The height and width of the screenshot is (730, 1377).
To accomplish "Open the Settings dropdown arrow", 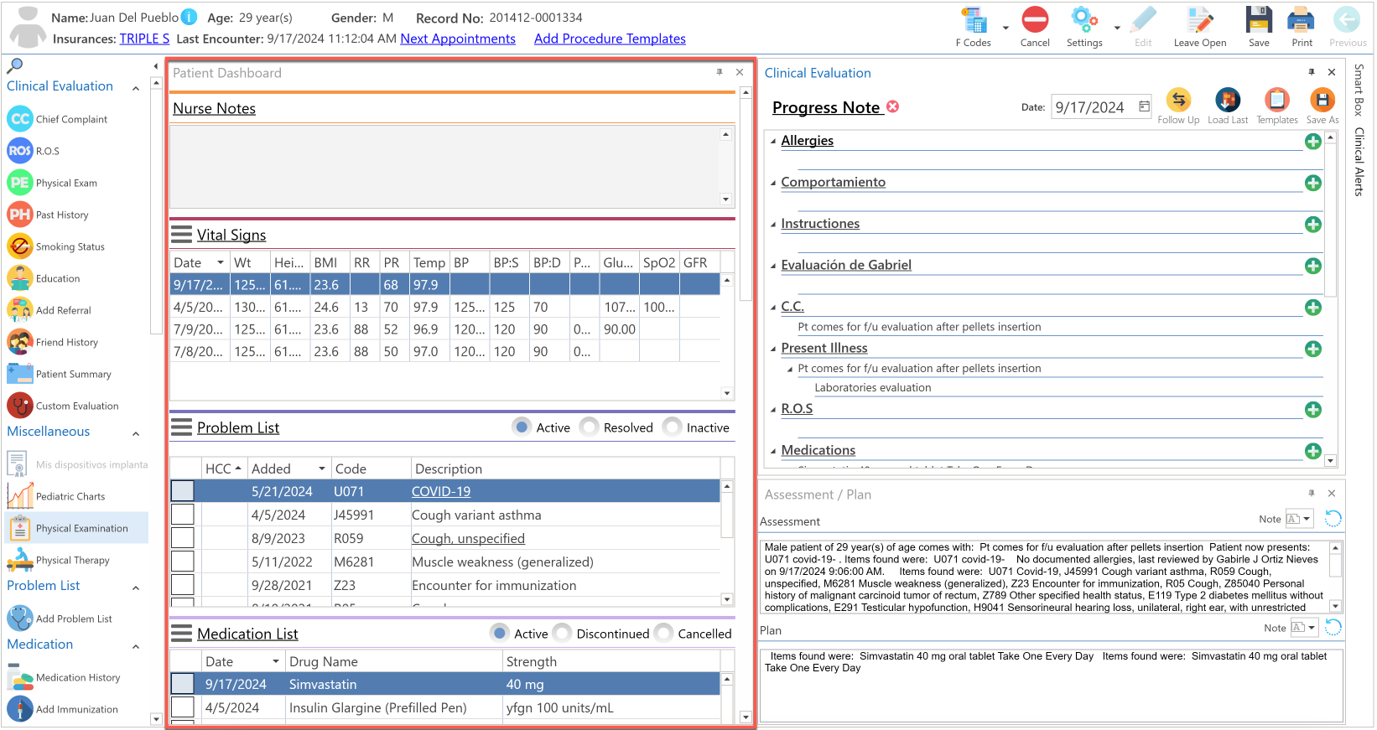I will click(x=1117, y=28).
